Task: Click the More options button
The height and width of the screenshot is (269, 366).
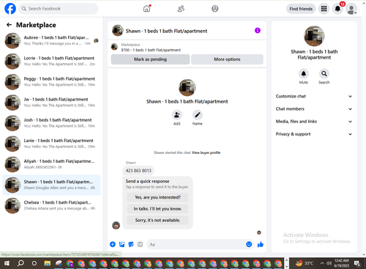Action: tap(227, 59)
